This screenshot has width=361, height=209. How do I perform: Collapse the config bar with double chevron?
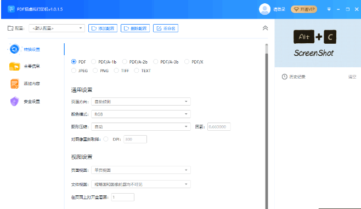(x=265, y=28)
